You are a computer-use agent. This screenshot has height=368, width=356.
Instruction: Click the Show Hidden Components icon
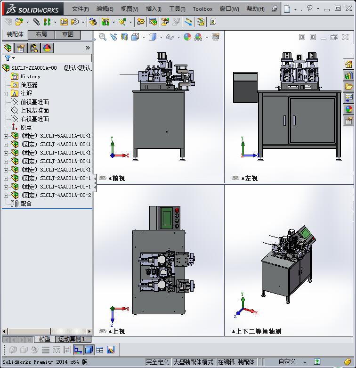coord(93,22)
